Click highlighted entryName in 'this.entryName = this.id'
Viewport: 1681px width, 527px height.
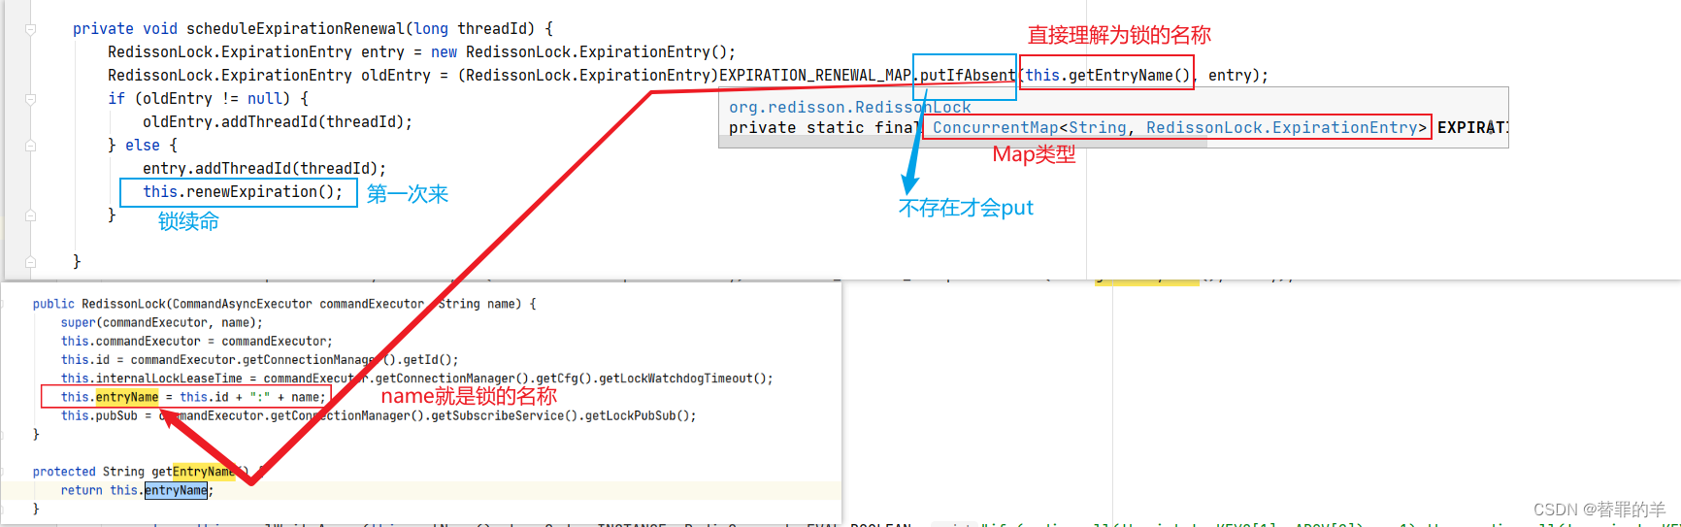[127, 397]
